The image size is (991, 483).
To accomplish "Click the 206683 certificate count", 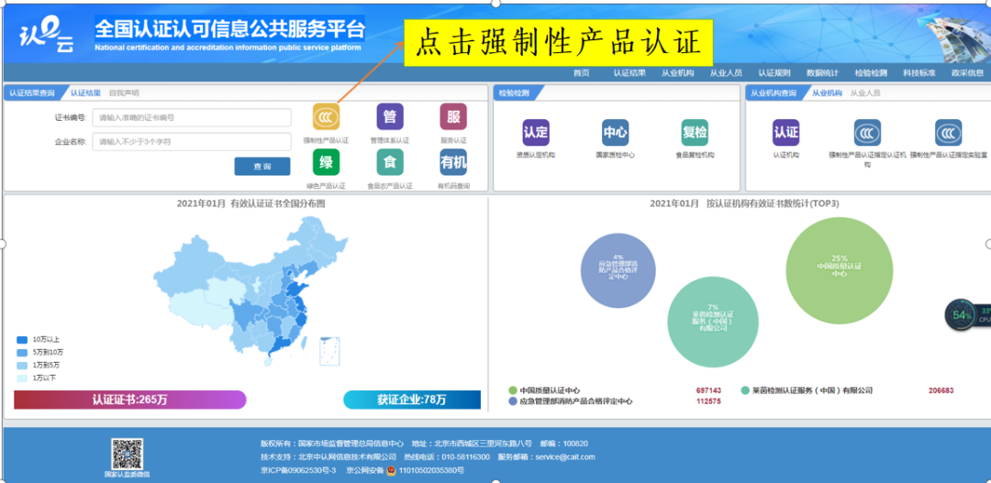I will point(941,390).
